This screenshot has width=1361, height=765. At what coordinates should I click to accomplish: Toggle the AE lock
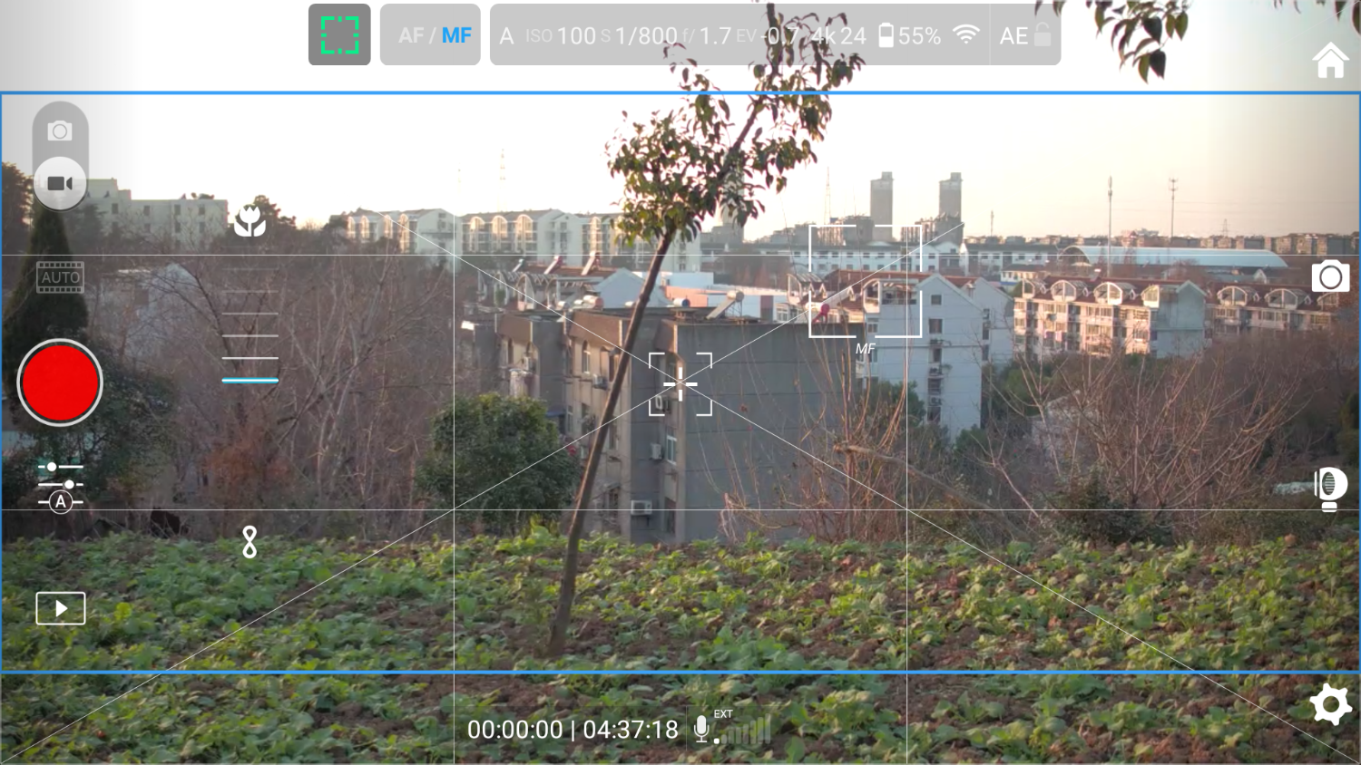[1025, 35]
